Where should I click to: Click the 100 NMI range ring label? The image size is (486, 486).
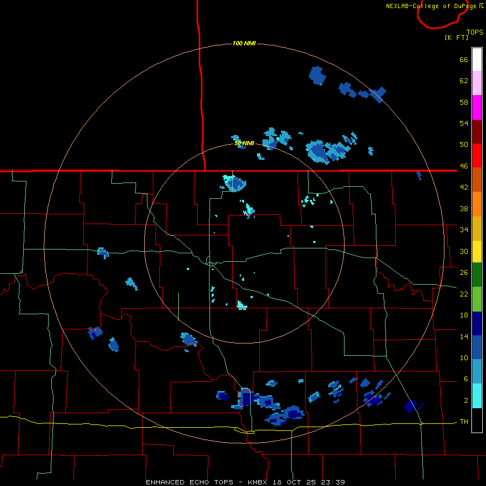tap(244, 43)
